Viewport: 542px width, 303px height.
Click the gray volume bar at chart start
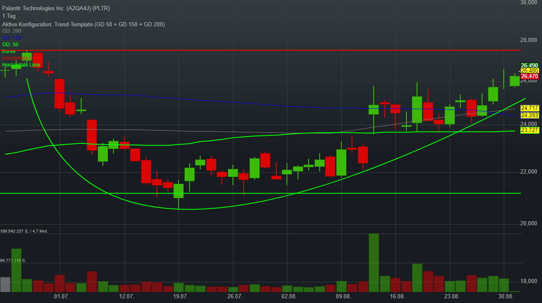5,284
